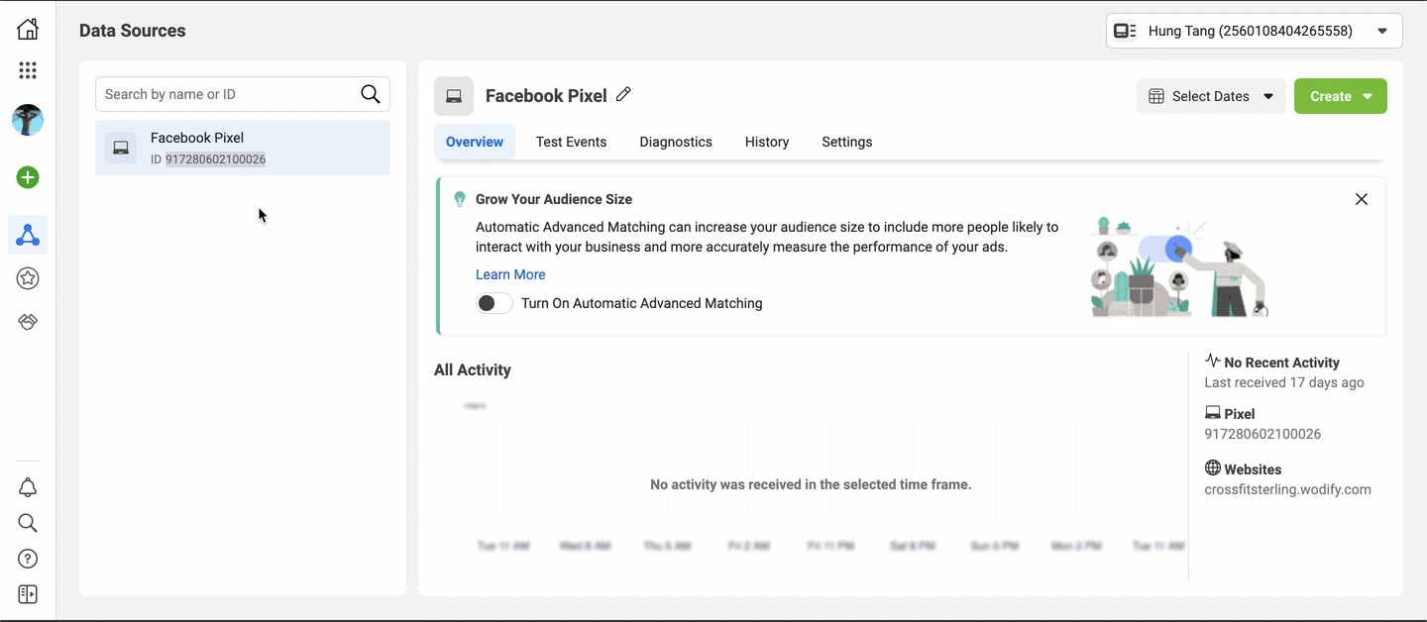The image size is (1427, 622).
Task: Click the pencil edit name icon
Action: point(623,95)
